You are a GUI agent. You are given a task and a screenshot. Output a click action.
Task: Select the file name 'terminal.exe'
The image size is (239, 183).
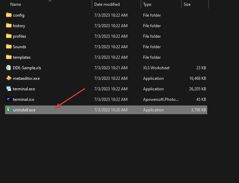(x=24, y=89)
